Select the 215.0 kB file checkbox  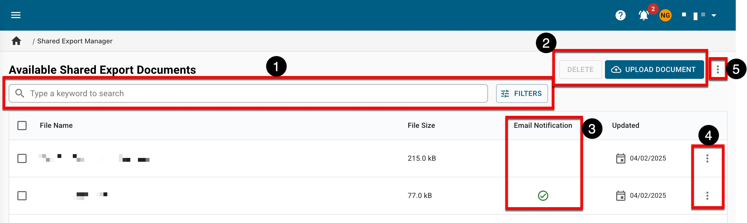click(x=22, y=158)
